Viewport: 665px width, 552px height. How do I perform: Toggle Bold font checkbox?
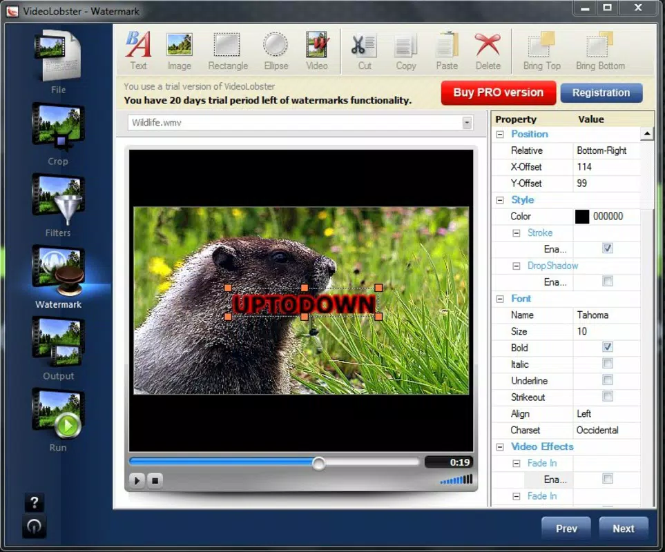pyautogui.click(x=607, y=347)
